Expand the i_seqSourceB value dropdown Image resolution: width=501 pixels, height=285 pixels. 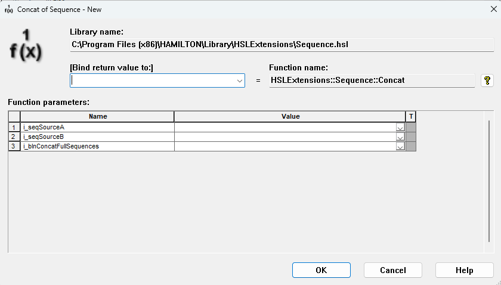400,137
